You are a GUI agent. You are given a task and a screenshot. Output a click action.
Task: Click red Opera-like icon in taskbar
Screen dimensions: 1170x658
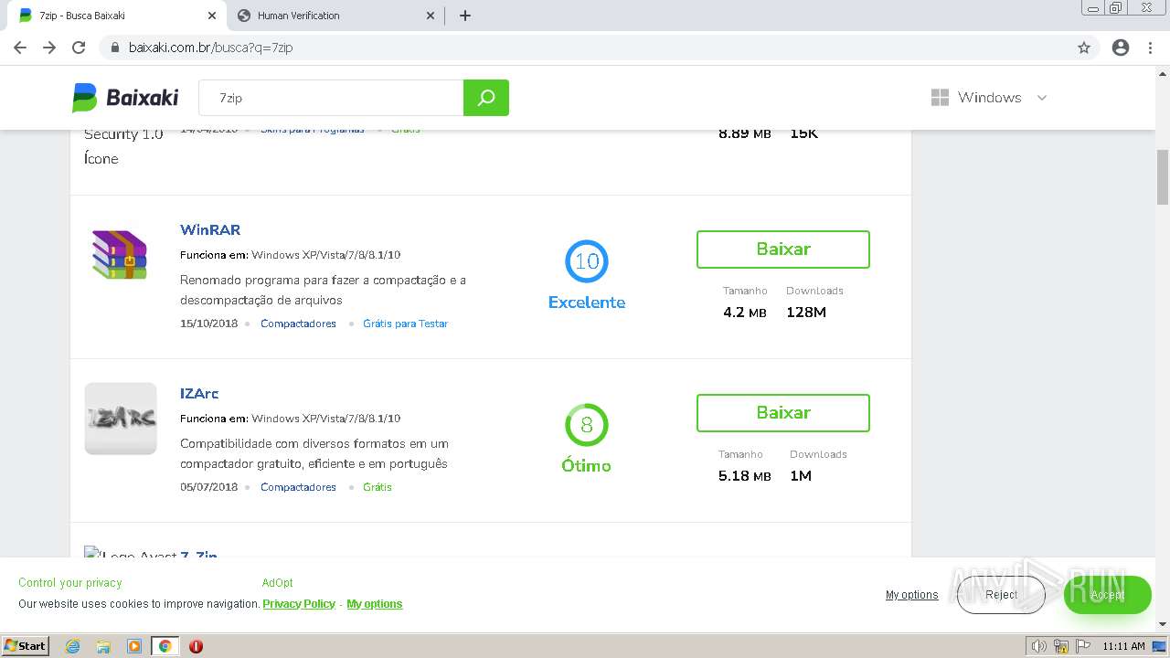click(196, 646)
